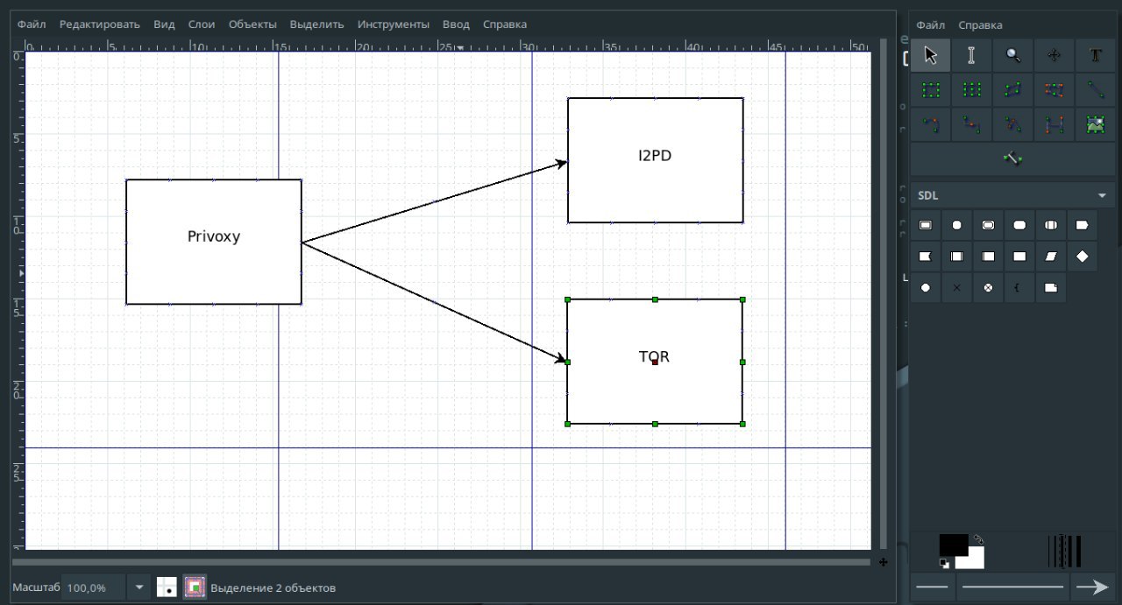Toggle object snapping in status bar
Viewport: 1122px width, 605px height.
point(195,587)
